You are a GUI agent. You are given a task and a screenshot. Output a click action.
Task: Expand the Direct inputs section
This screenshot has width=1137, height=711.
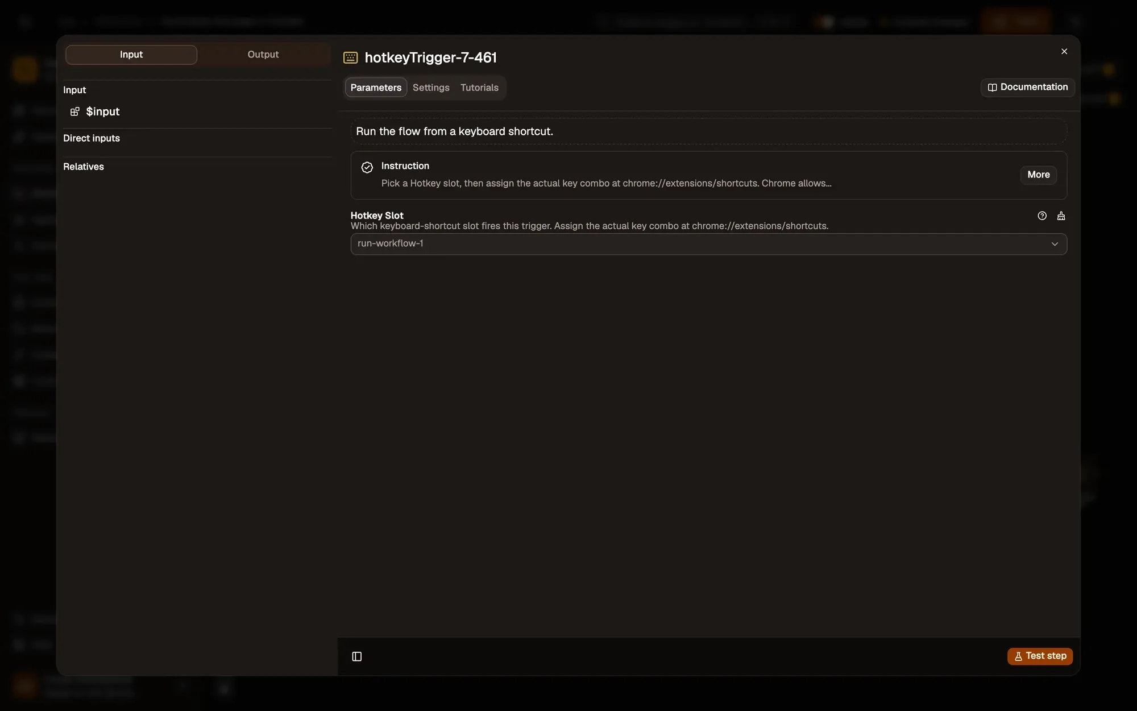pos(92,138)
